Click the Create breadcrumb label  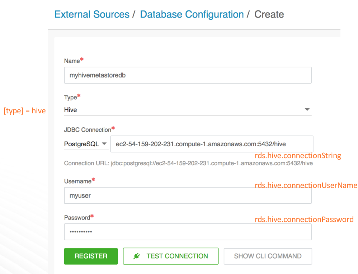(269, 14)
